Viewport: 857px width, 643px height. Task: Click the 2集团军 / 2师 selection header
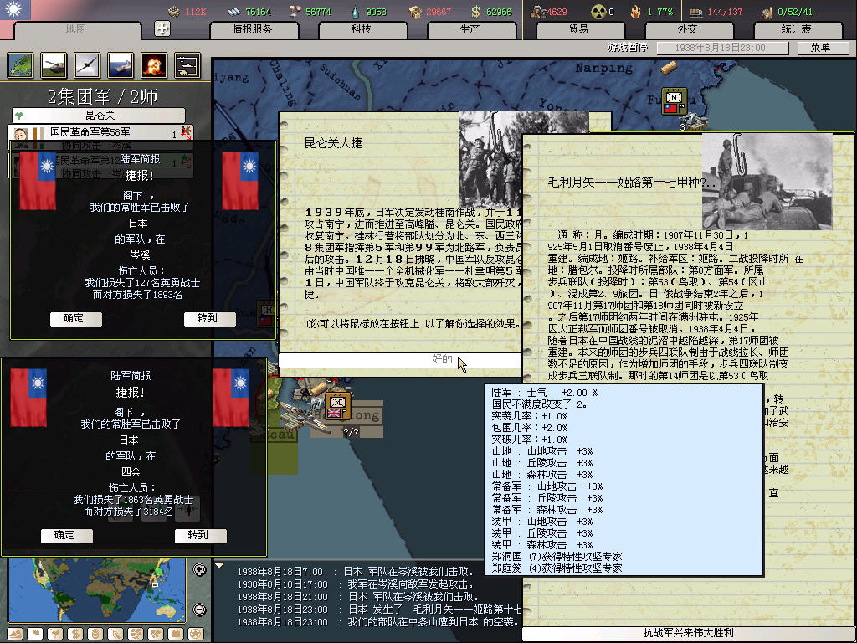tap(102, 97)
